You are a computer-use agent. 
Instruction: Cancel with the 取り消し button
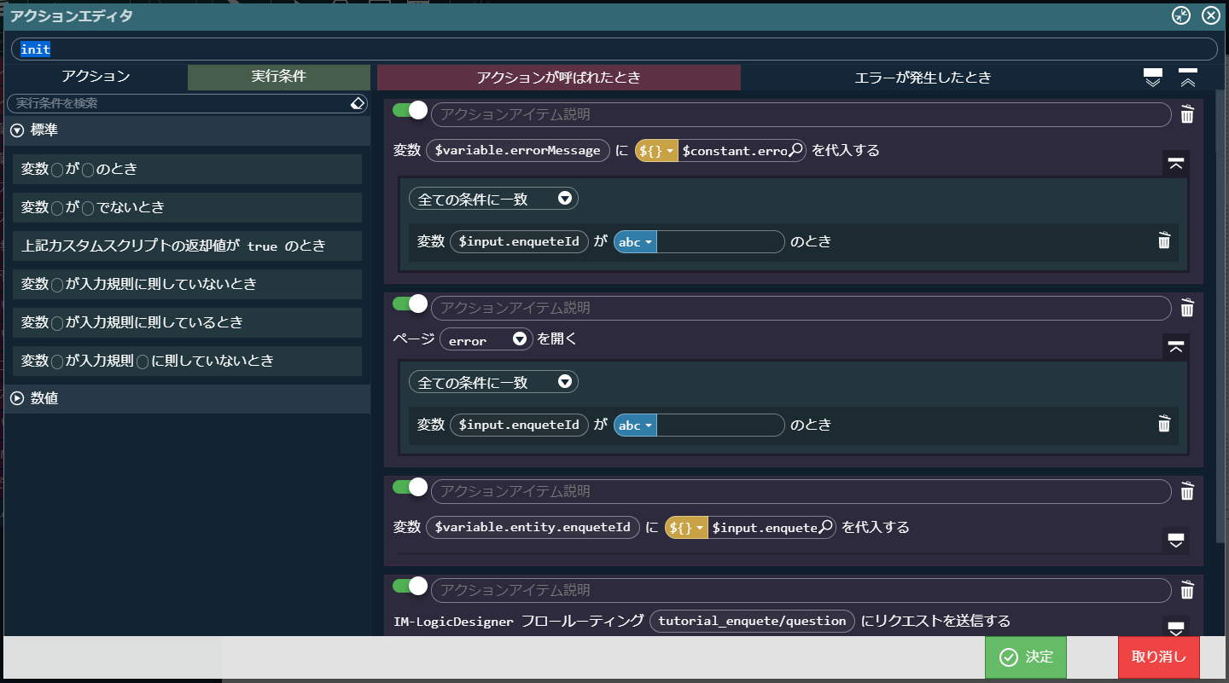point(1158,657)
